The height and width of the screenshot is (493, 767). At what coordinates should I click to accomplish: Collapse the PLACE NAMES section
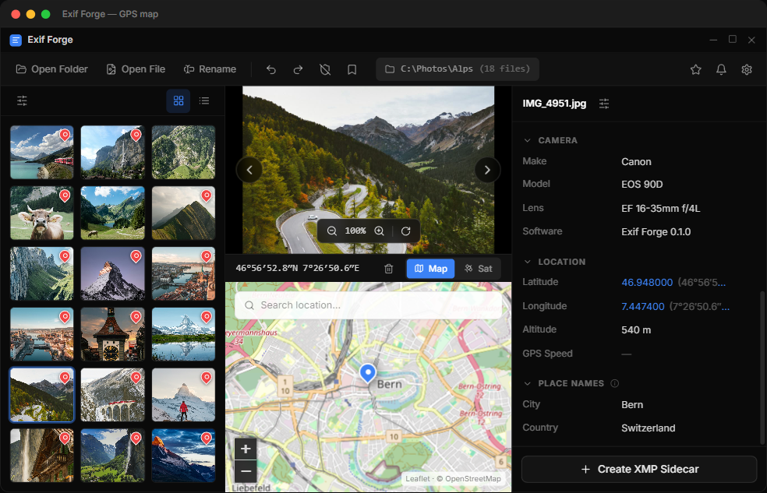[x=527, y=383]
